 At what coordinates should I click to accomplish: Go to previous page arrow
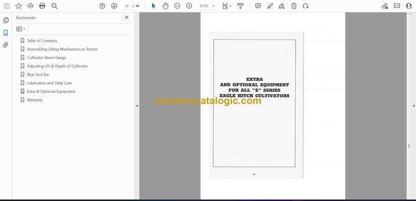tap(102, 6)
